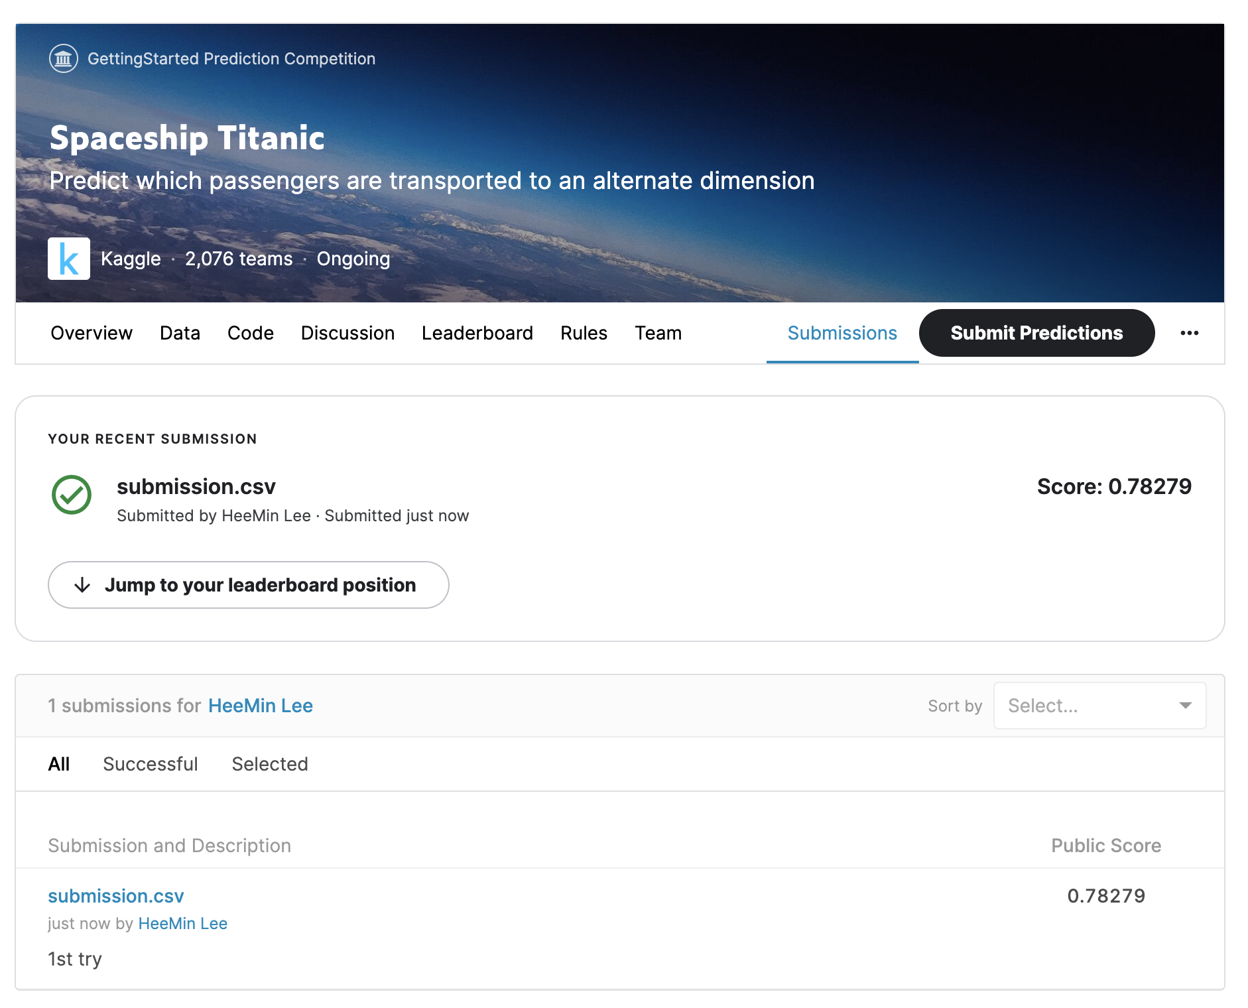Jump to your leaderboard position
Viewport: 1248px width, 1008px height.
(x=249, y=585)
